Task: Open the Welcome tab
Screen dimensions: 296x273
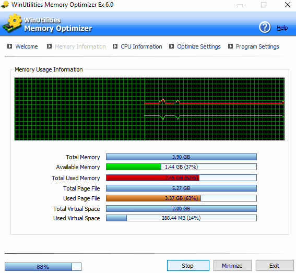Action: pyautogui.click(x=27, y=46)
